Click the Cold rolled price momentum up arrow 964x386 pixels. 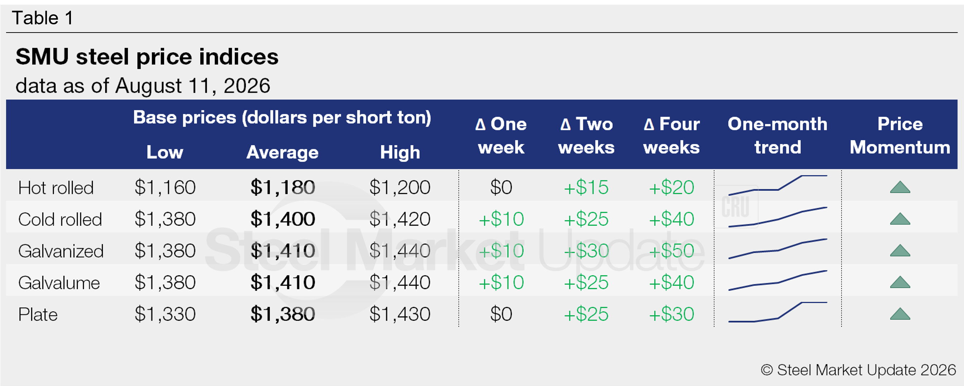coord(900,219)
